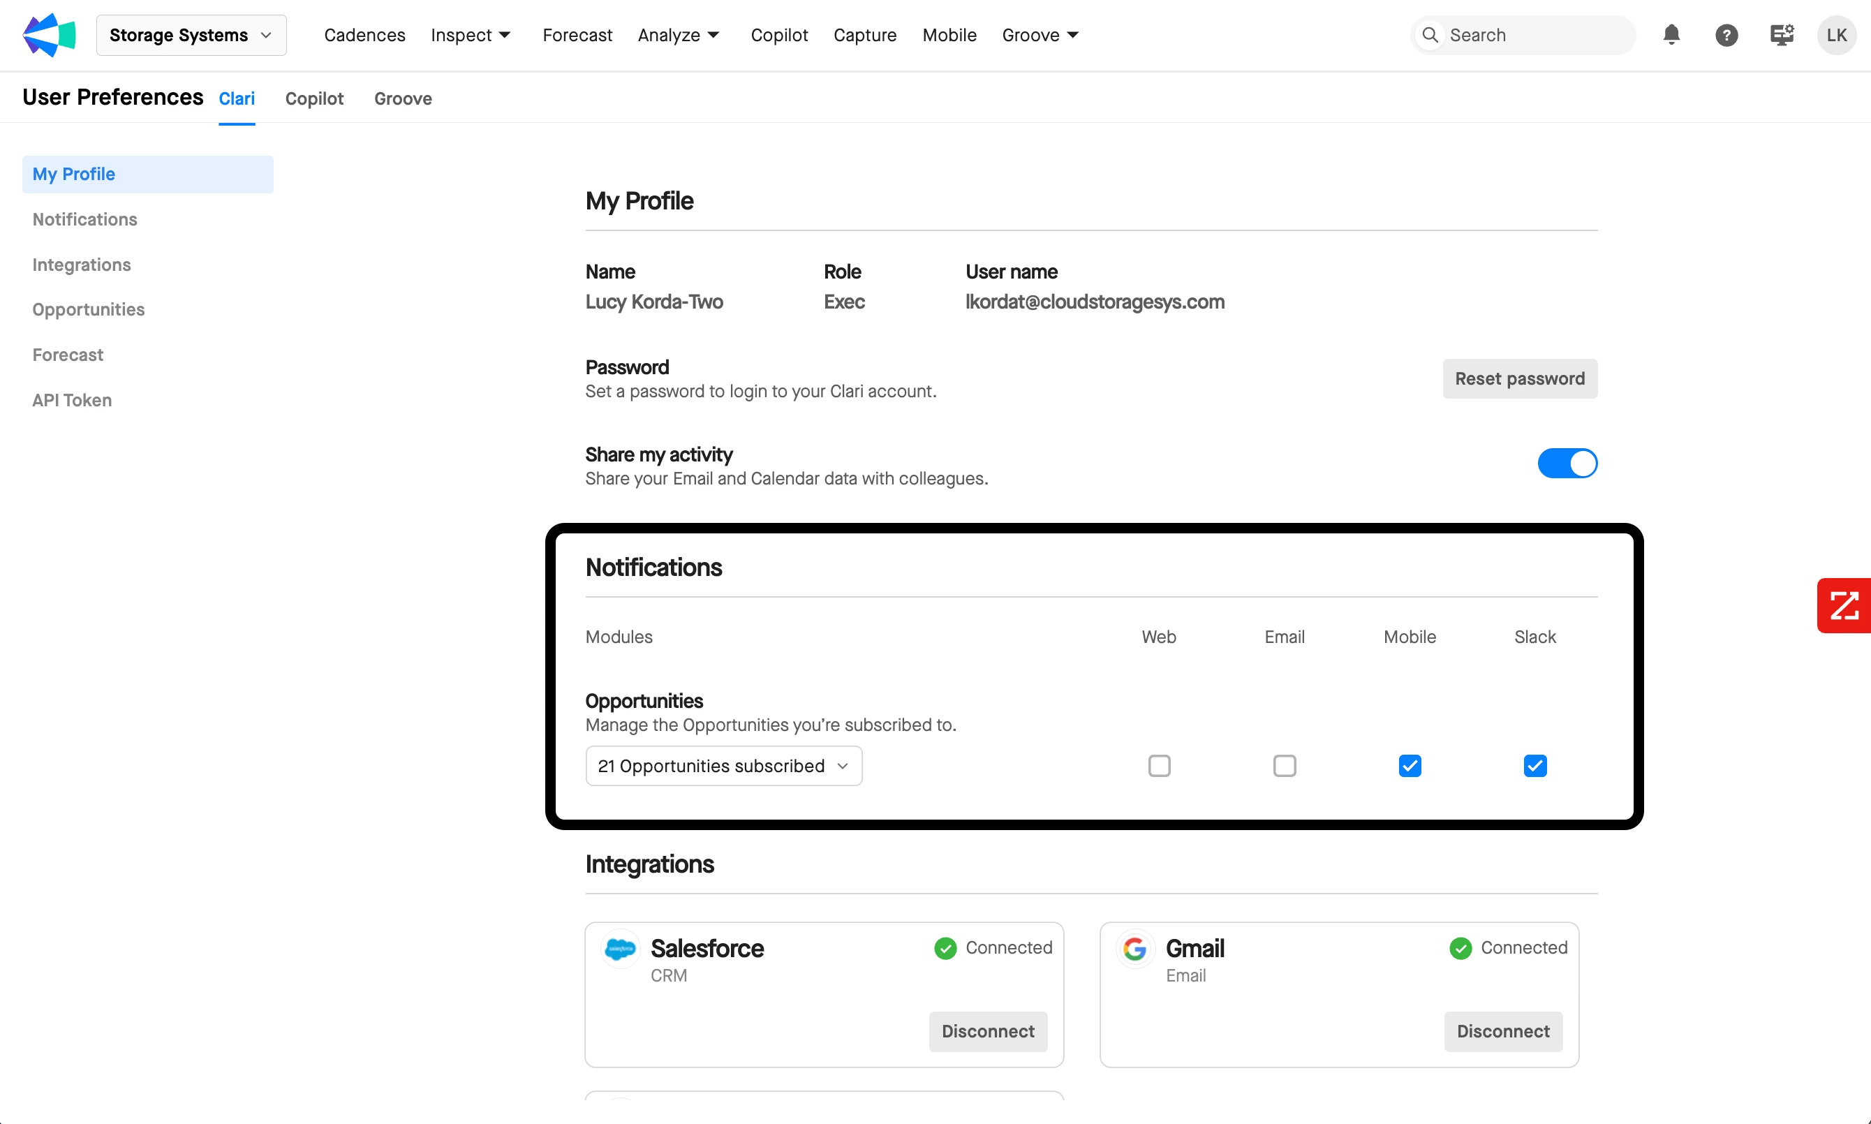Screen dimensions: 1871x1124
Task: Expand the Analyze menu dropdown
Action: click(679, 35)
